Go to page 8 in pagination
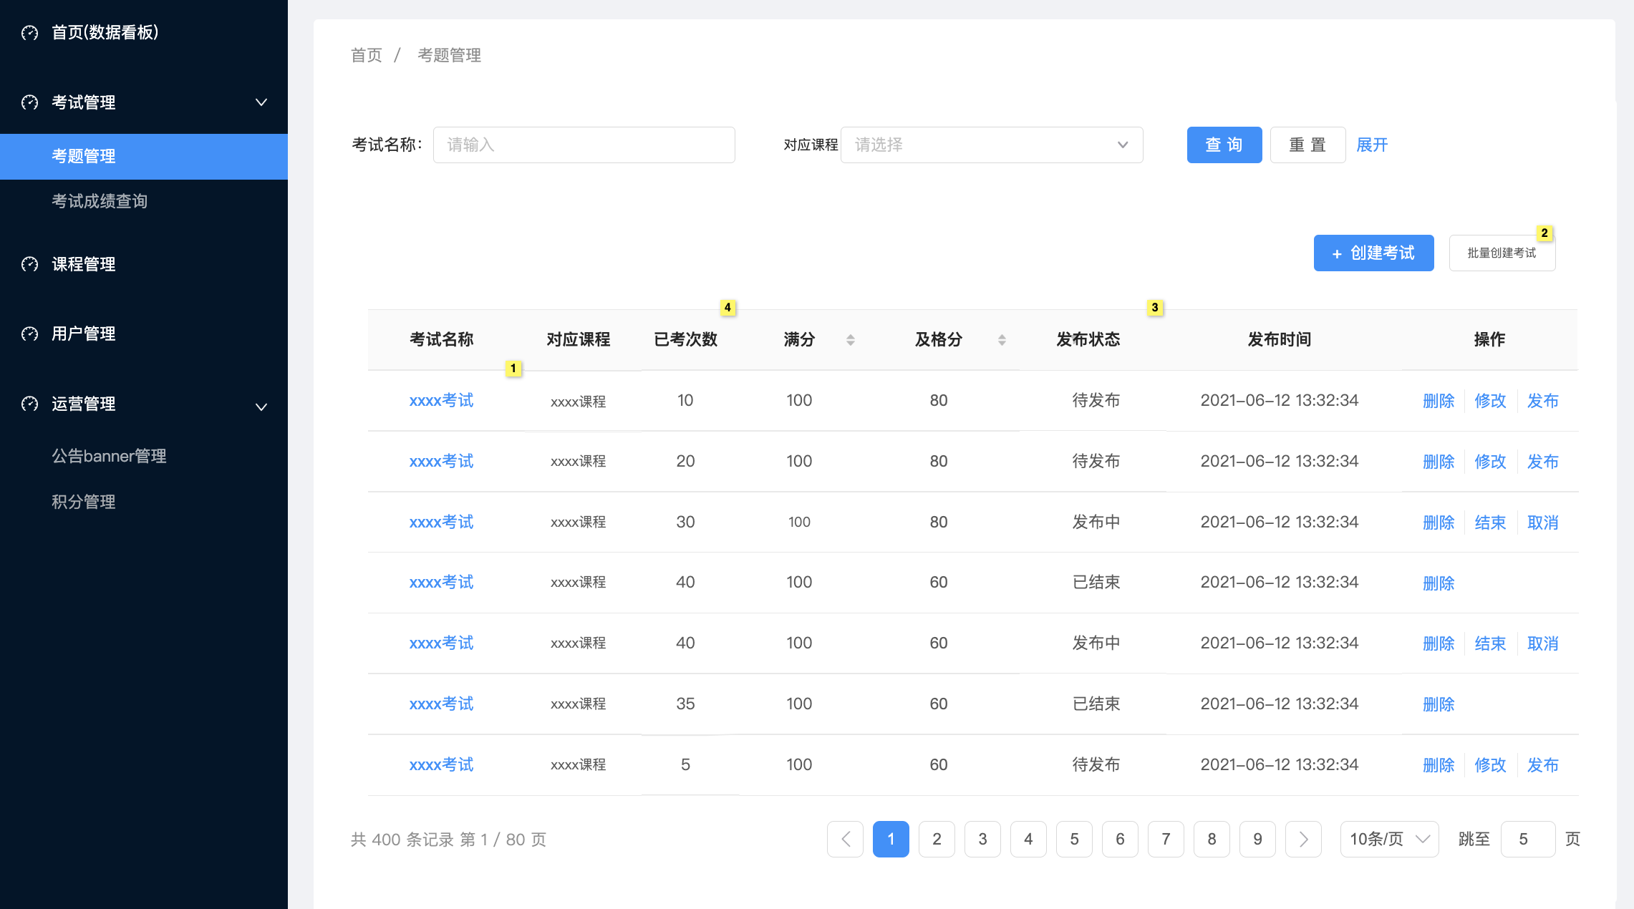This screenshot has height=909, width=1634. click(x=1212, y=839)
